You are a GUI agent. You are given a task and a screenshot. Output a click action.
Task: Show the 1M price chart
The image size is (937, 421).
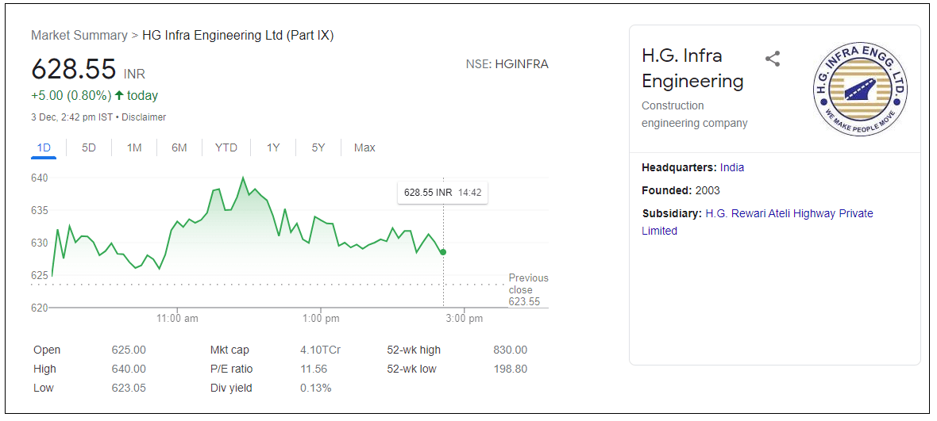[x=134, y=147]
